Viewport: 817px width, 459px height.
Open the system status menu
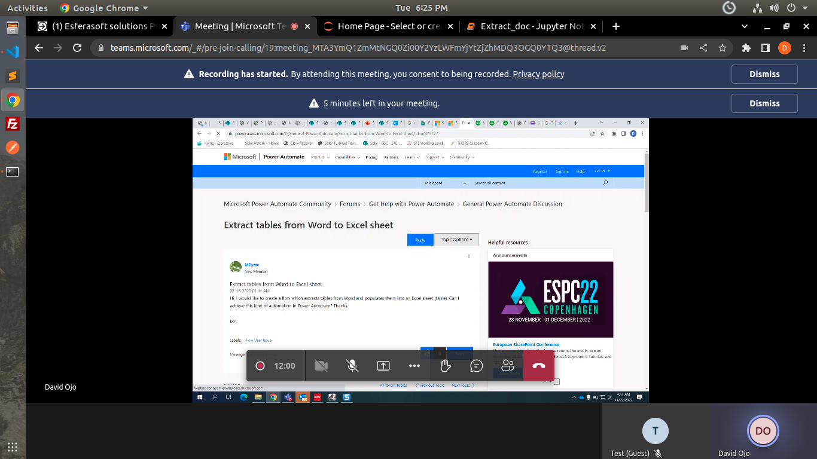[791, 8]
